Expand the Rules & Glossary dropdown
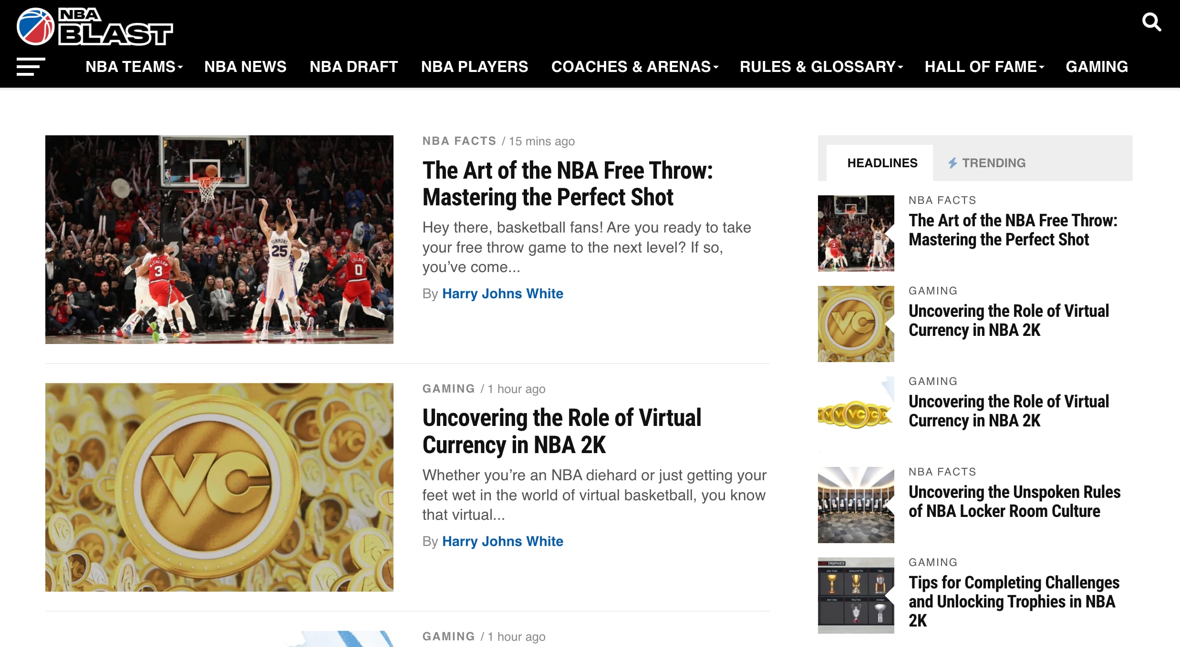 [x=821, y=67]
